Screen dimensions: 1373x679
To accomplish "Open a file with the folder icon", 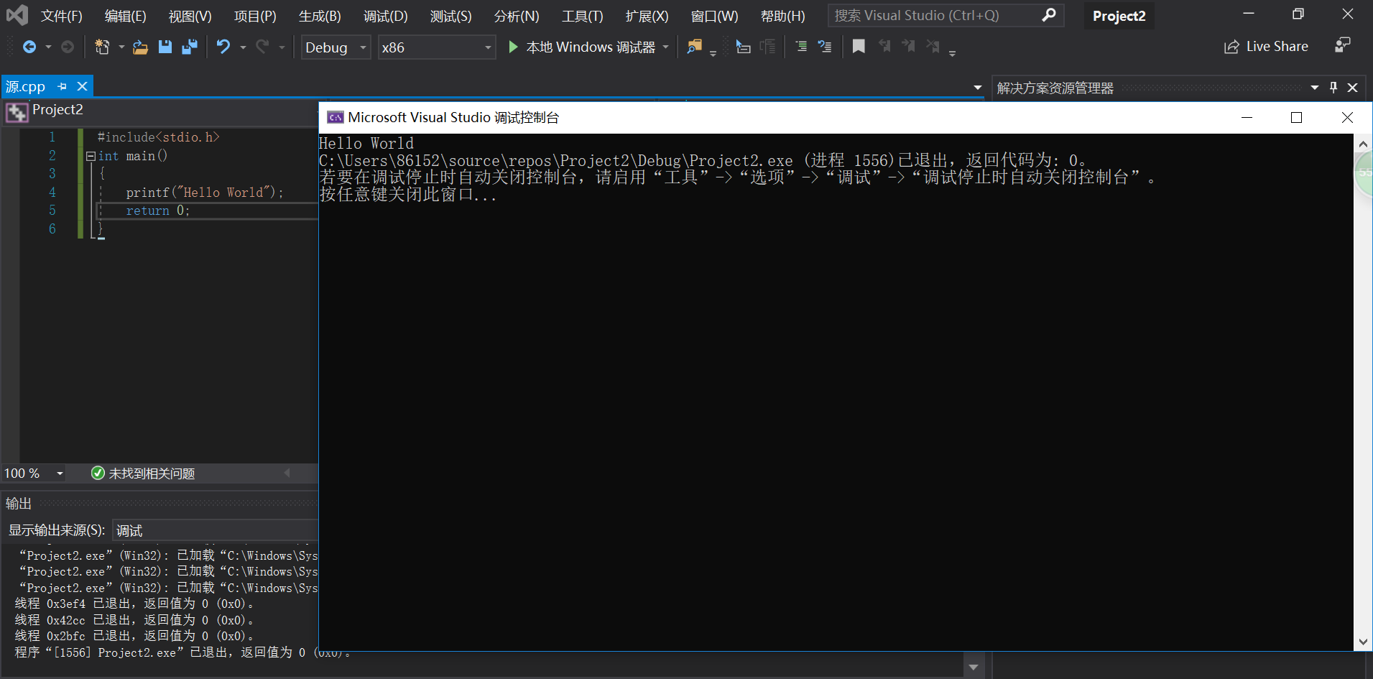I will pyautogui.click(x=141, y=47).
